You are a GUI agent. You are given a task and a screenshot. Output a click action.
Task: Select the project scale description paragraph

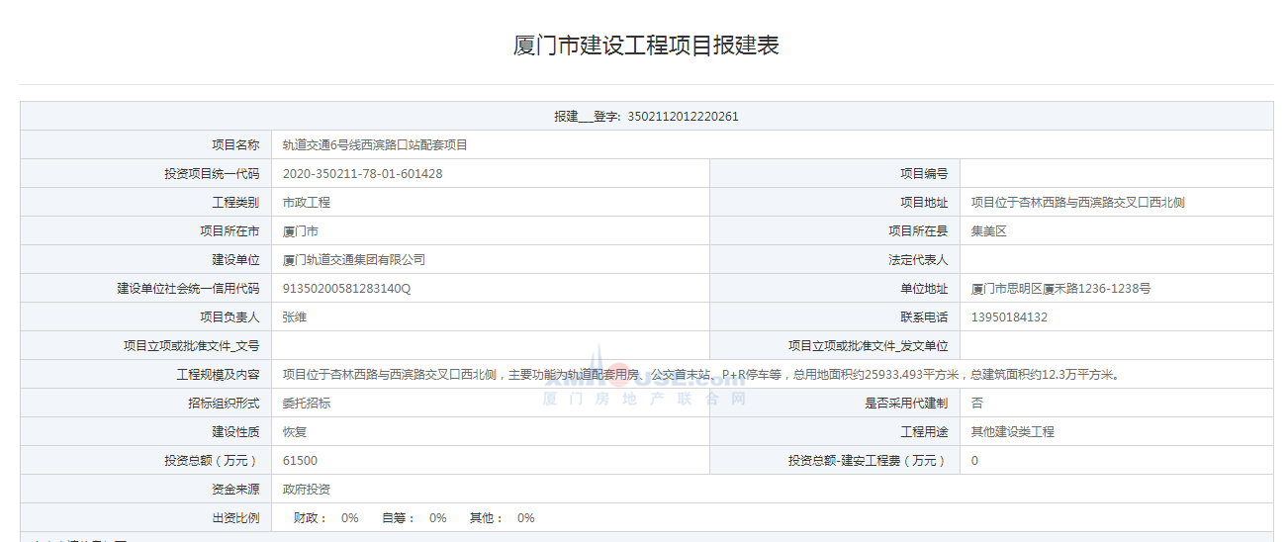click(701, 375)
